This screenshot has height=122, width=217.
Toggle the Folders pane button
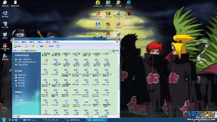49,46
